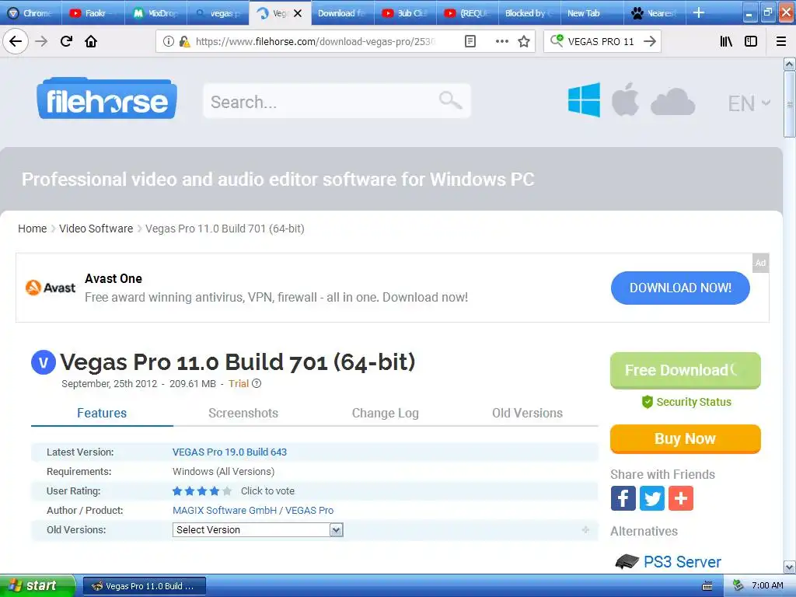Select the Windows platform icon
The height and width of the screenshot is (597, 796).
[584, 100]
